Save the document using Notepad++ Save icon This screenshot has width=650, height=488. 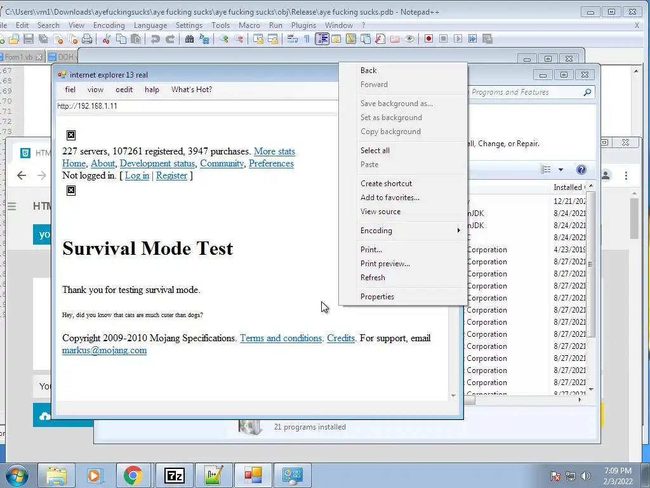pos(28,39)
